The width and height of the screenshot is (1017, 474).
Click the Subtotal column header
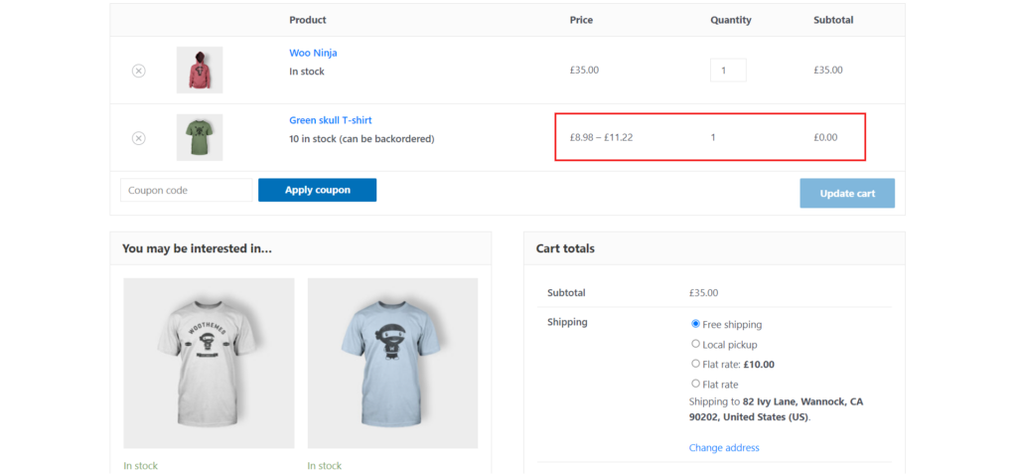(833, 20)
